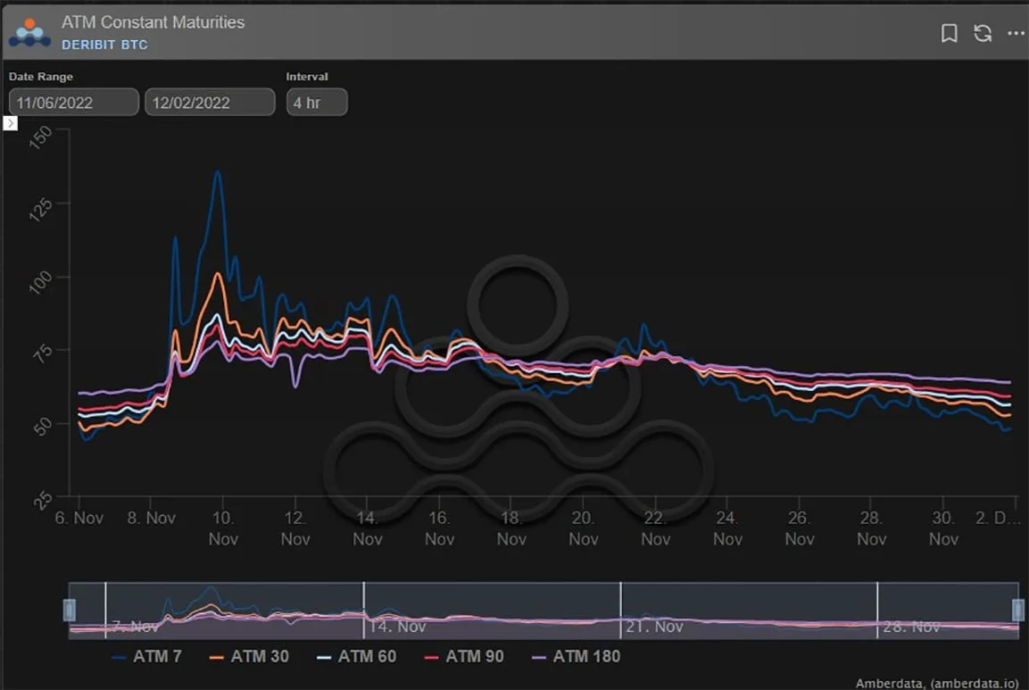The image size is (1029, 690).
Task: Open the 4 hr interval dropdown
Action: tap(316, 103)
